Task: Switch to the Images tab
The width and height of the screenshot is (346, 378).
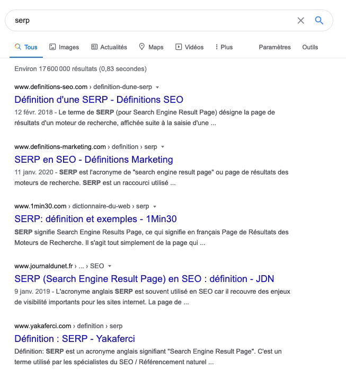Action: pyautogui.click(x=64, y=47)
